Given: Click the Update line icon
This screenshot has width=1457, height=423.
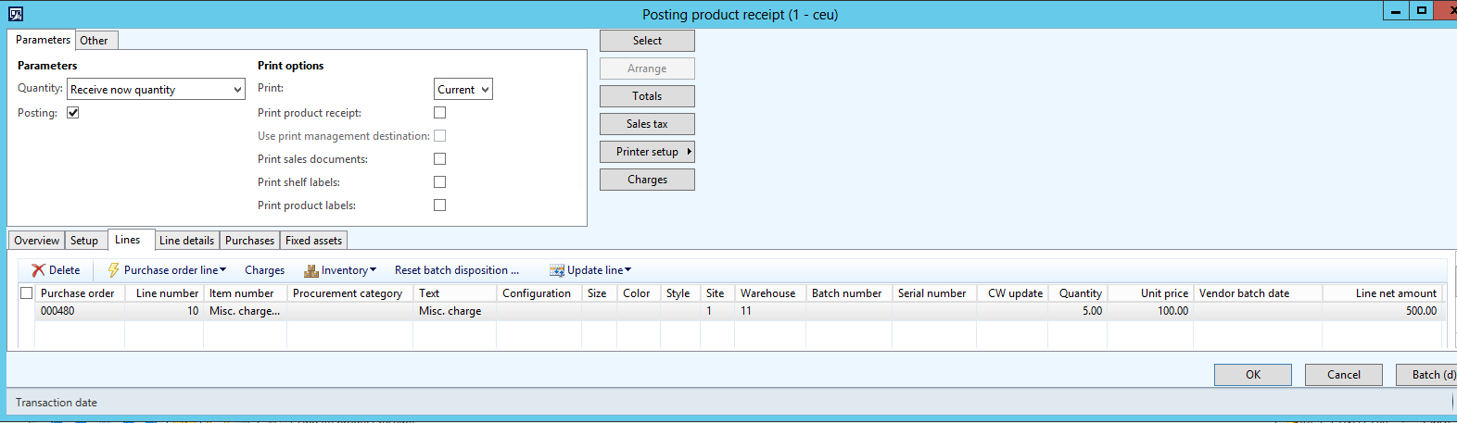Looking at the screenshot, I should pyautogui.click(x=557, y=270).
